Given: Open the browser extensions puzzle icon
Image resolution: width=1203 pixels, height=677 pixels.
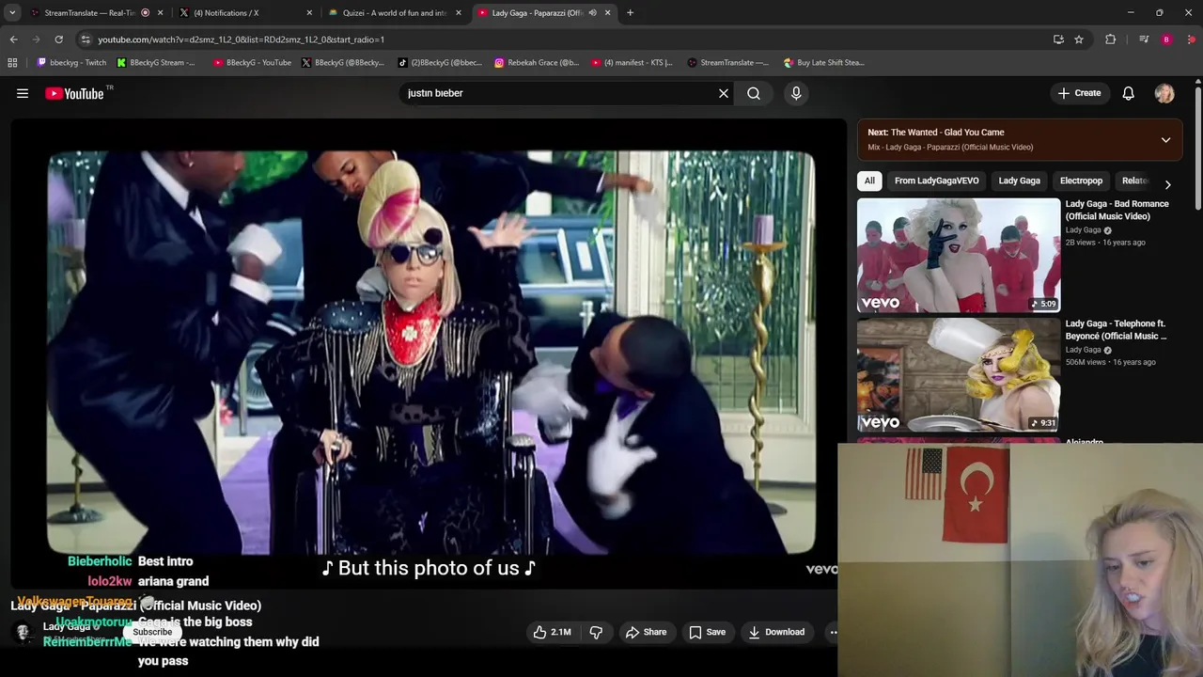Looking at the screenshot, I should [1110, 39].
